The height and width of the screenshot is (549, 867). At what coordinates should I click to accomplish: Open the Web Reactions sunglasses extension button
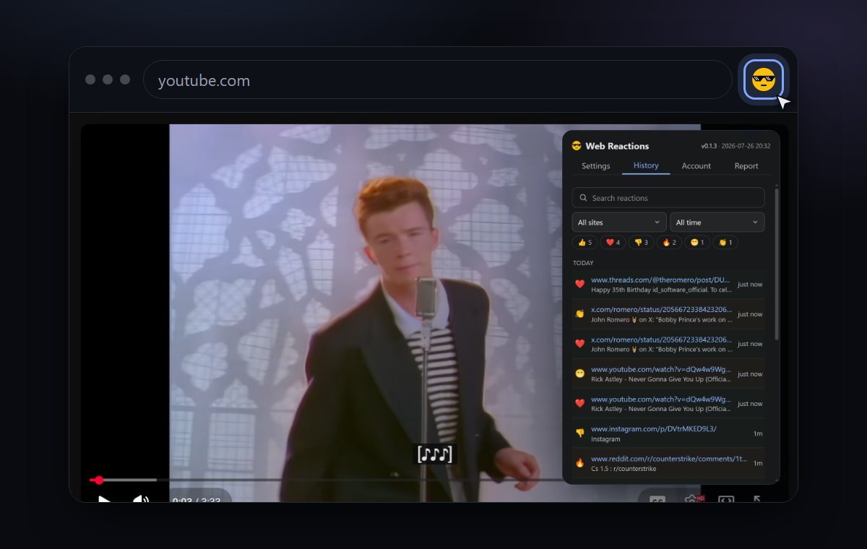pyautogui.click(x=764, y=79)
